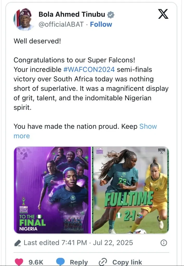Viewport: 184px width, 266px height.
Task: Click the 9.6K like count
Action: pyautogui.click(x=36, y=262)
